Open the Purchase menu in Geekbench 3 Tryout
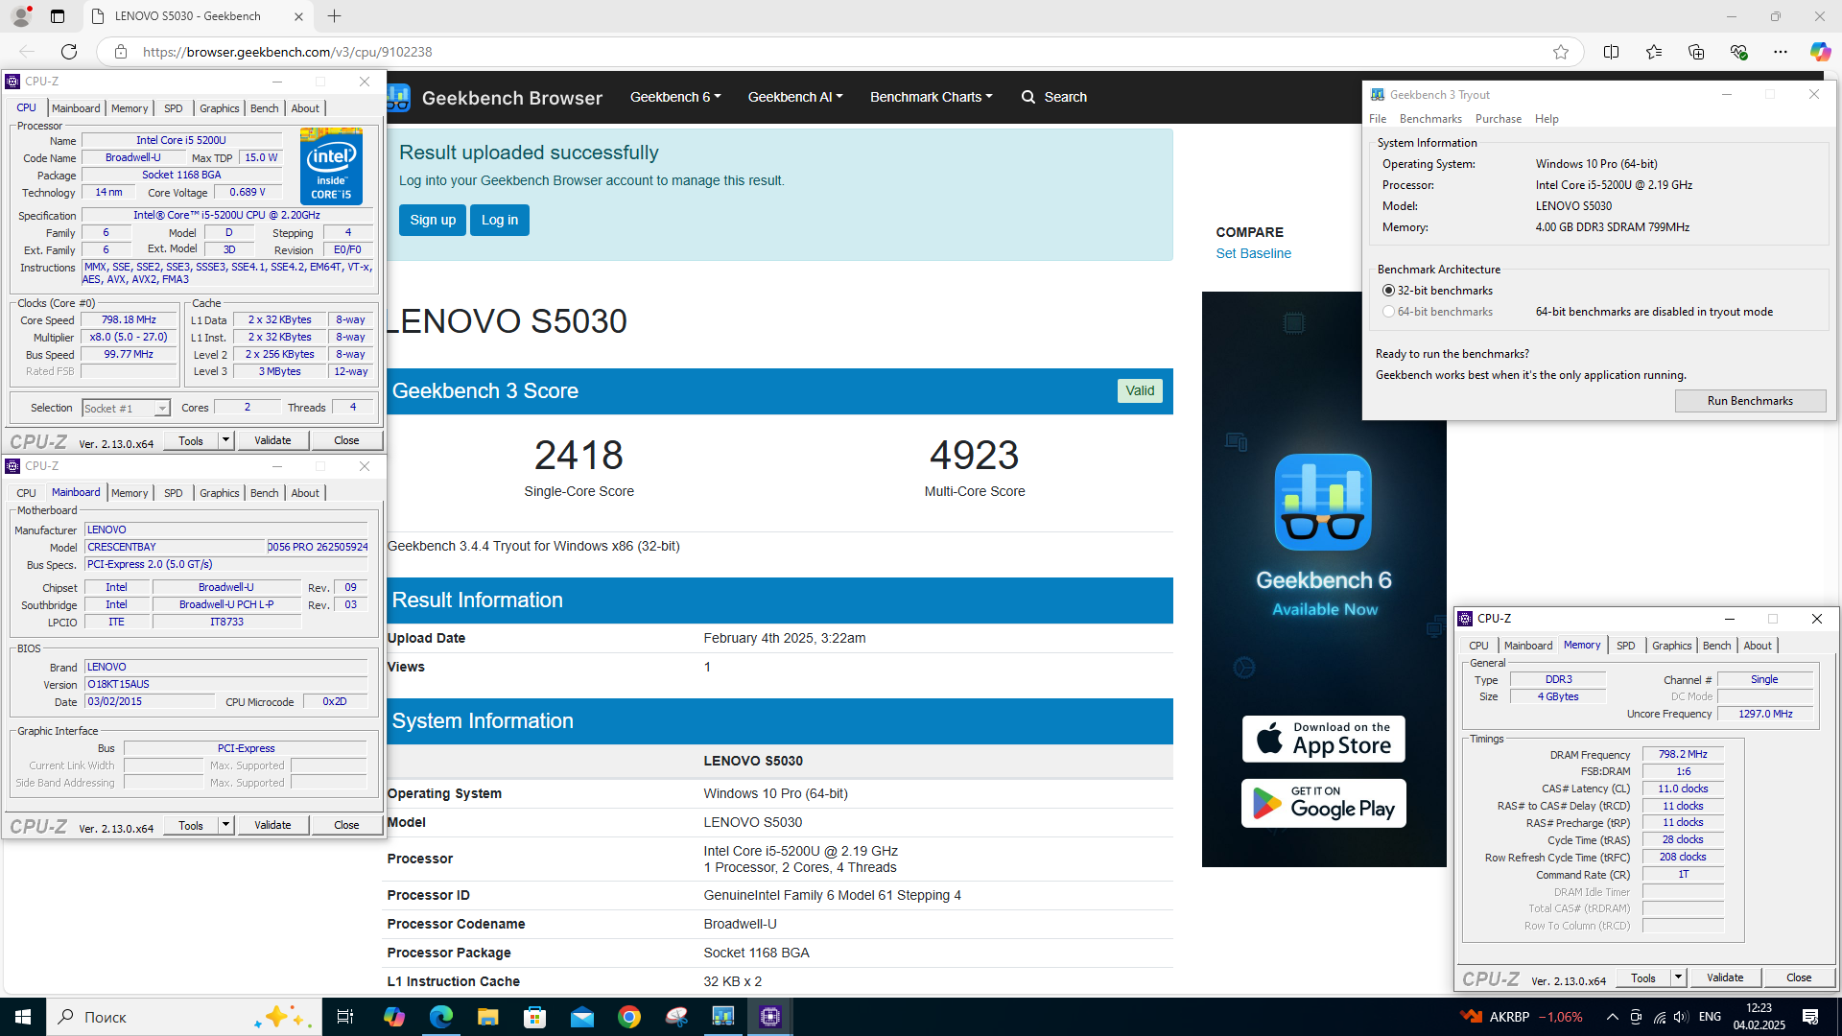 (x=1498, y=119)
